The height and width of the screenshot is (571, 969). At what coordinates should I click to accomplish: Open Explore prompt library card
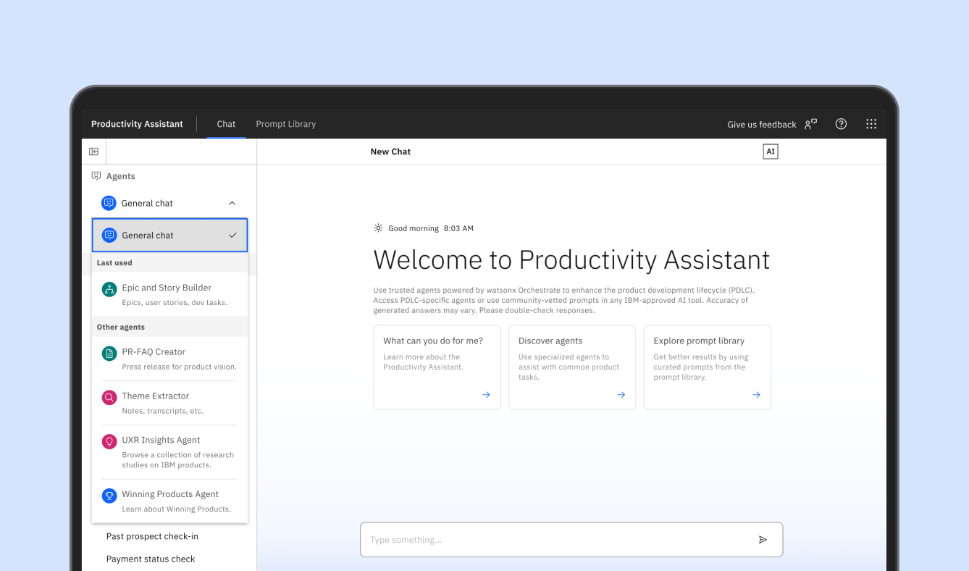tap(708, 367)
